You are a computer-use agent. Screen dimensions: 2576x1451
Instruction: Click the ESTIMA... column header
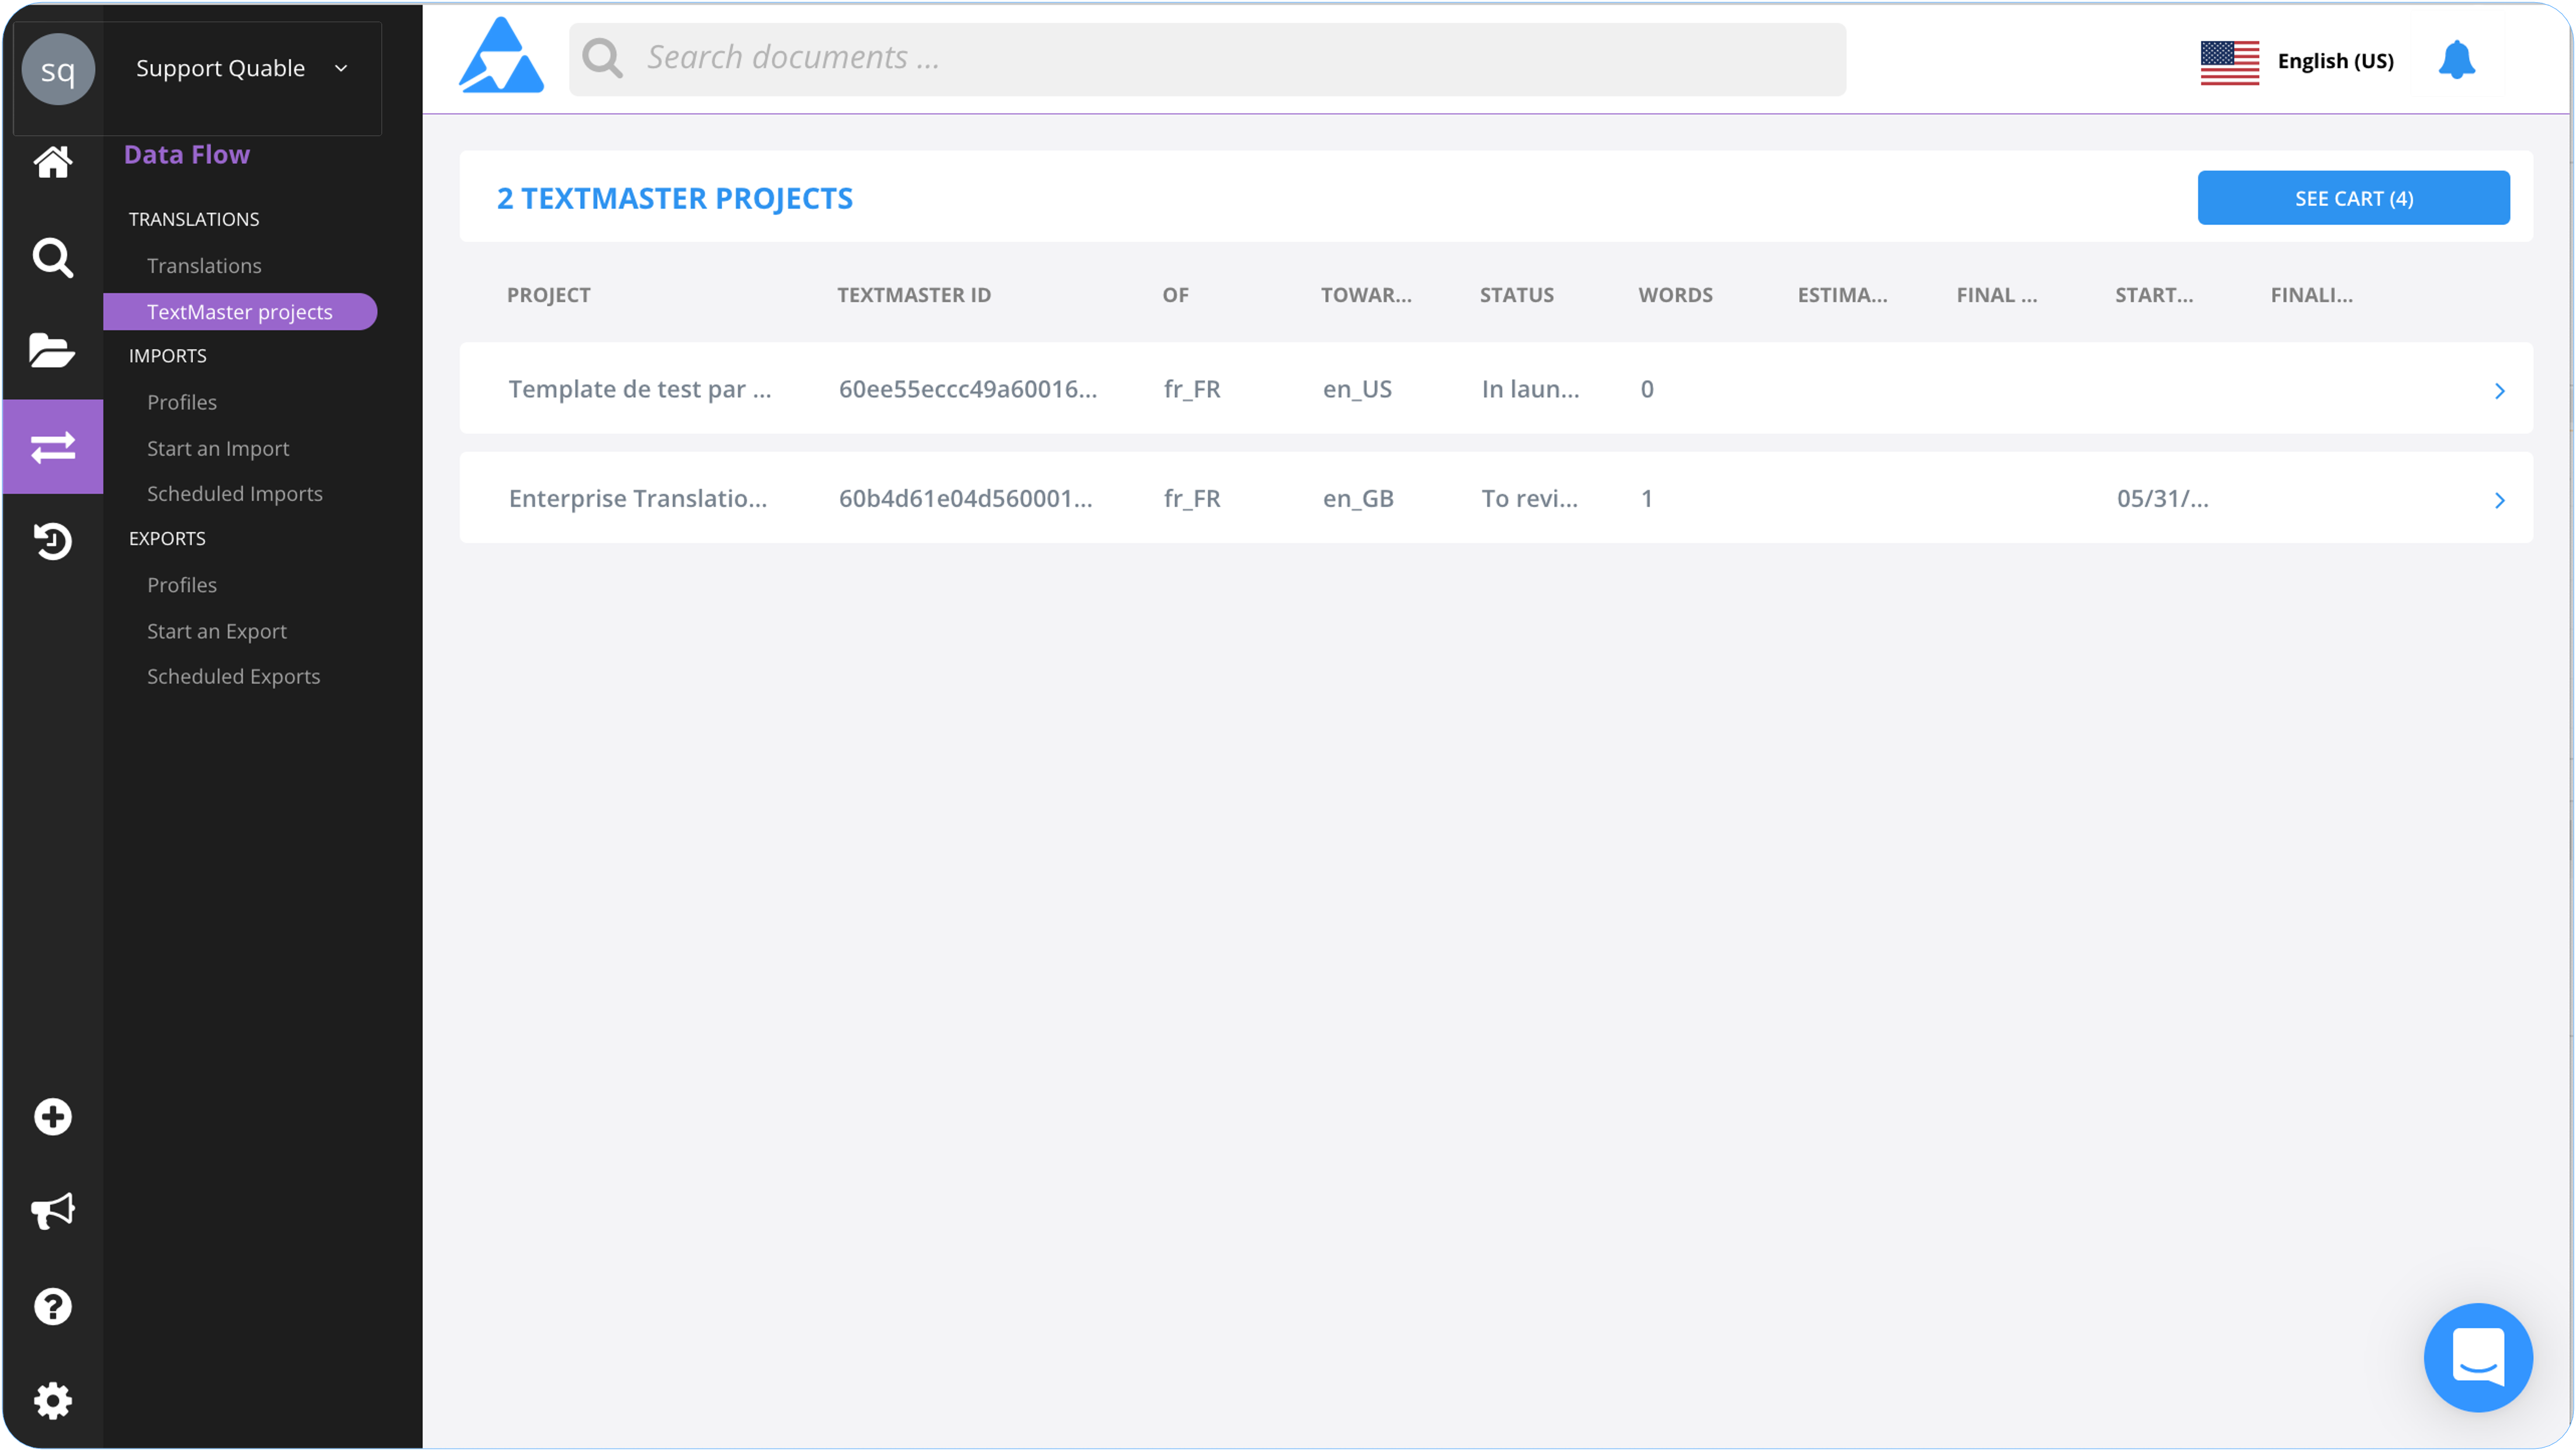tap(1842, 295)
